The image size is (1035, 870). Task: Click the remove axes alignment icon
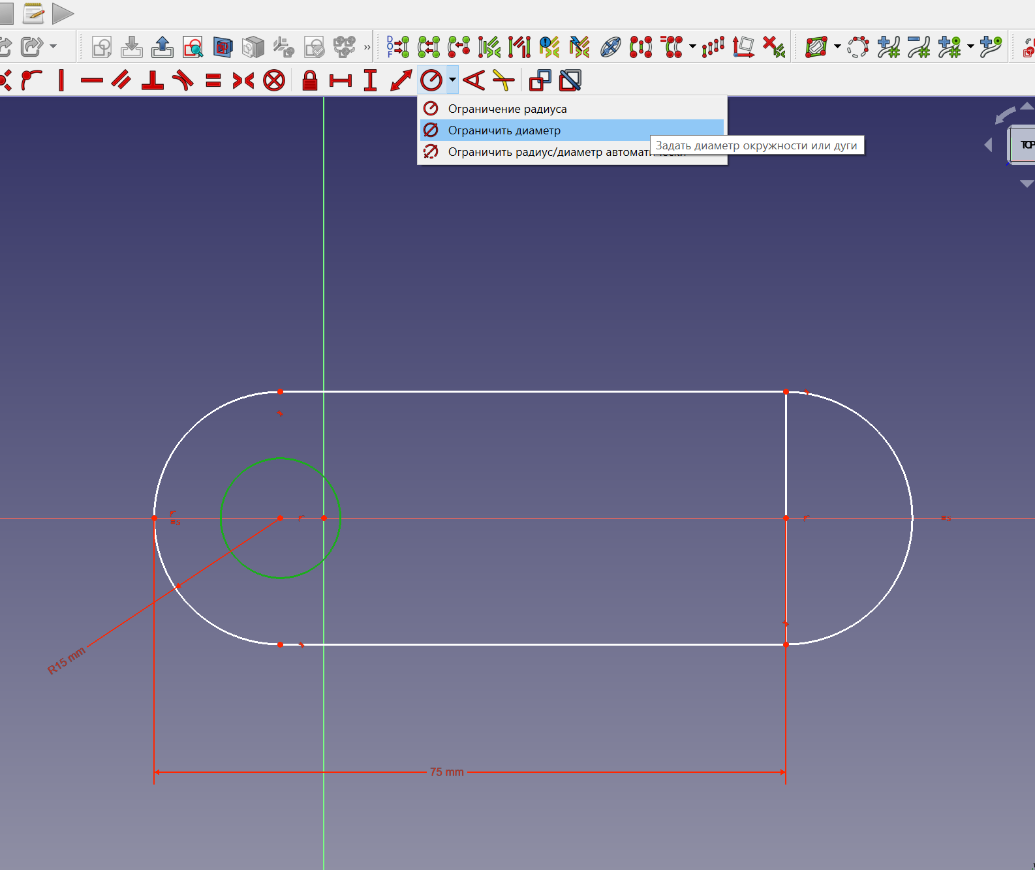(743, 47)
